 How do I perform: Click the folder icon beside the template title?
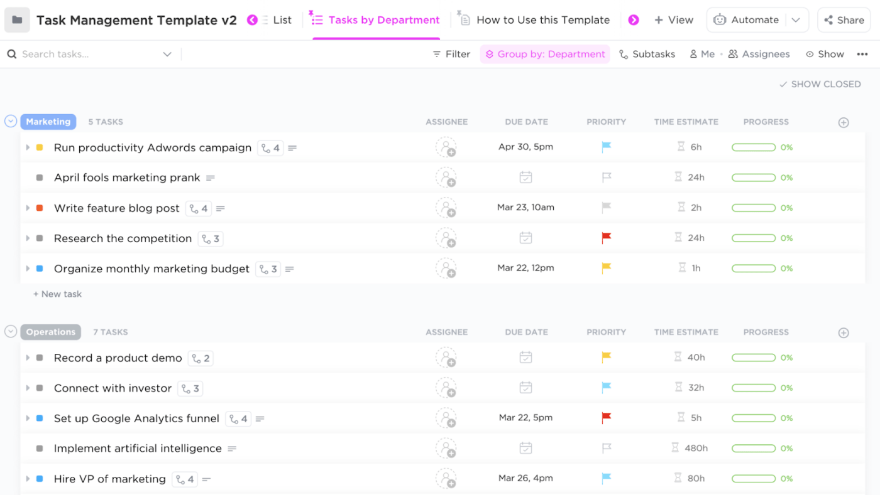tap(17, 20)
